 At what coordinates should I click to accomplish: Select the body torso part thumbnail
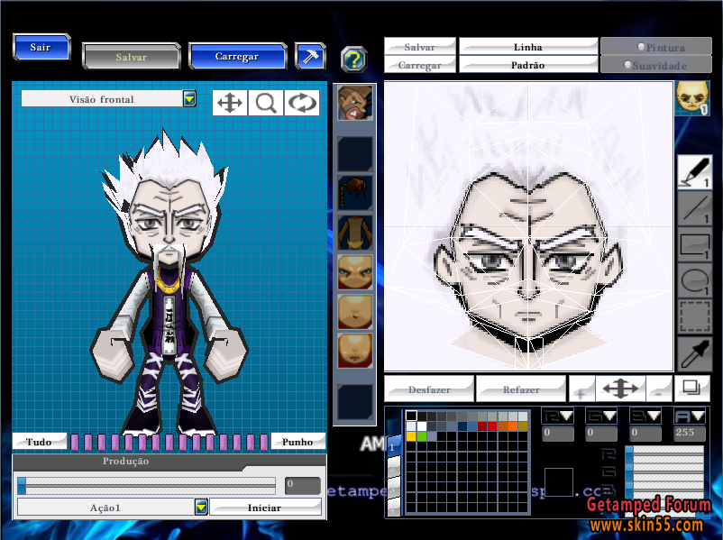354,233
